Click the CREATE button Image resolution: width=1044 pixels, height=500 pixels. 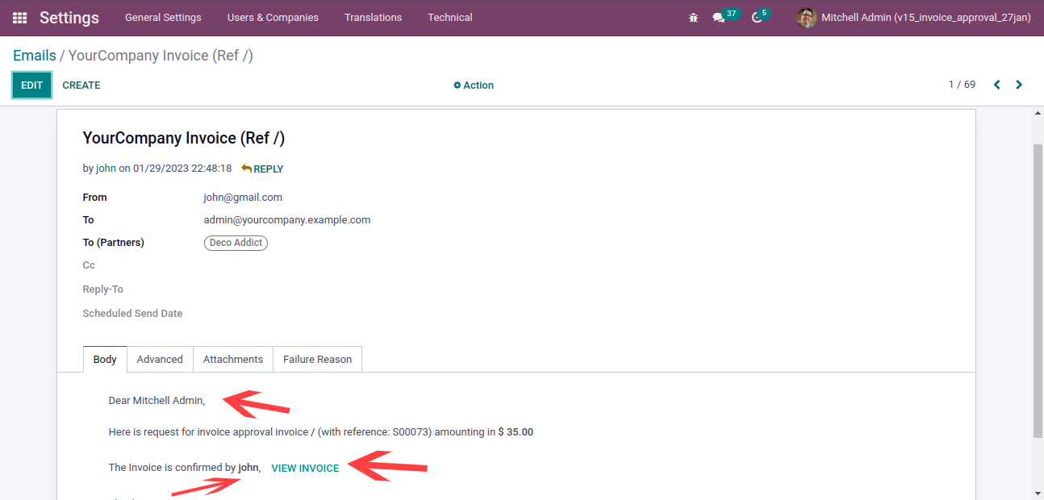click(x=81, y=85)
